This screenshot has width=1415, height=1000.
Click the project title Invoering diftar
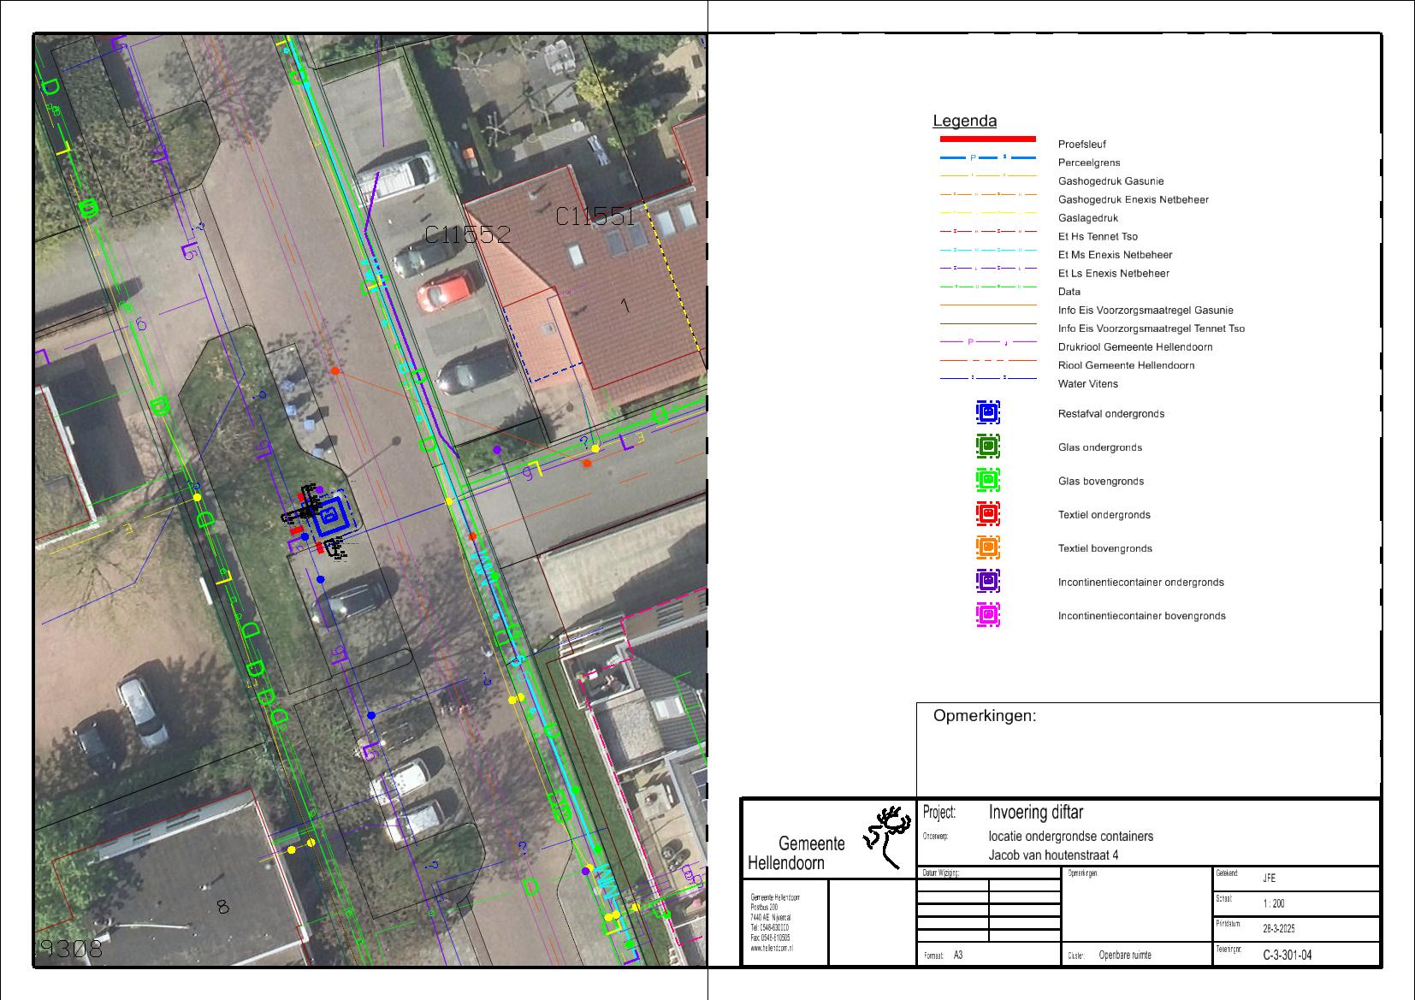coord(1035,812)
